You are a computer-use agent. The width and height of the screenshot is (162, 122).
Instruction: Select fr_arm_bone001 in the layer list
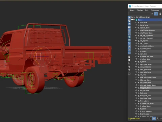146,111
